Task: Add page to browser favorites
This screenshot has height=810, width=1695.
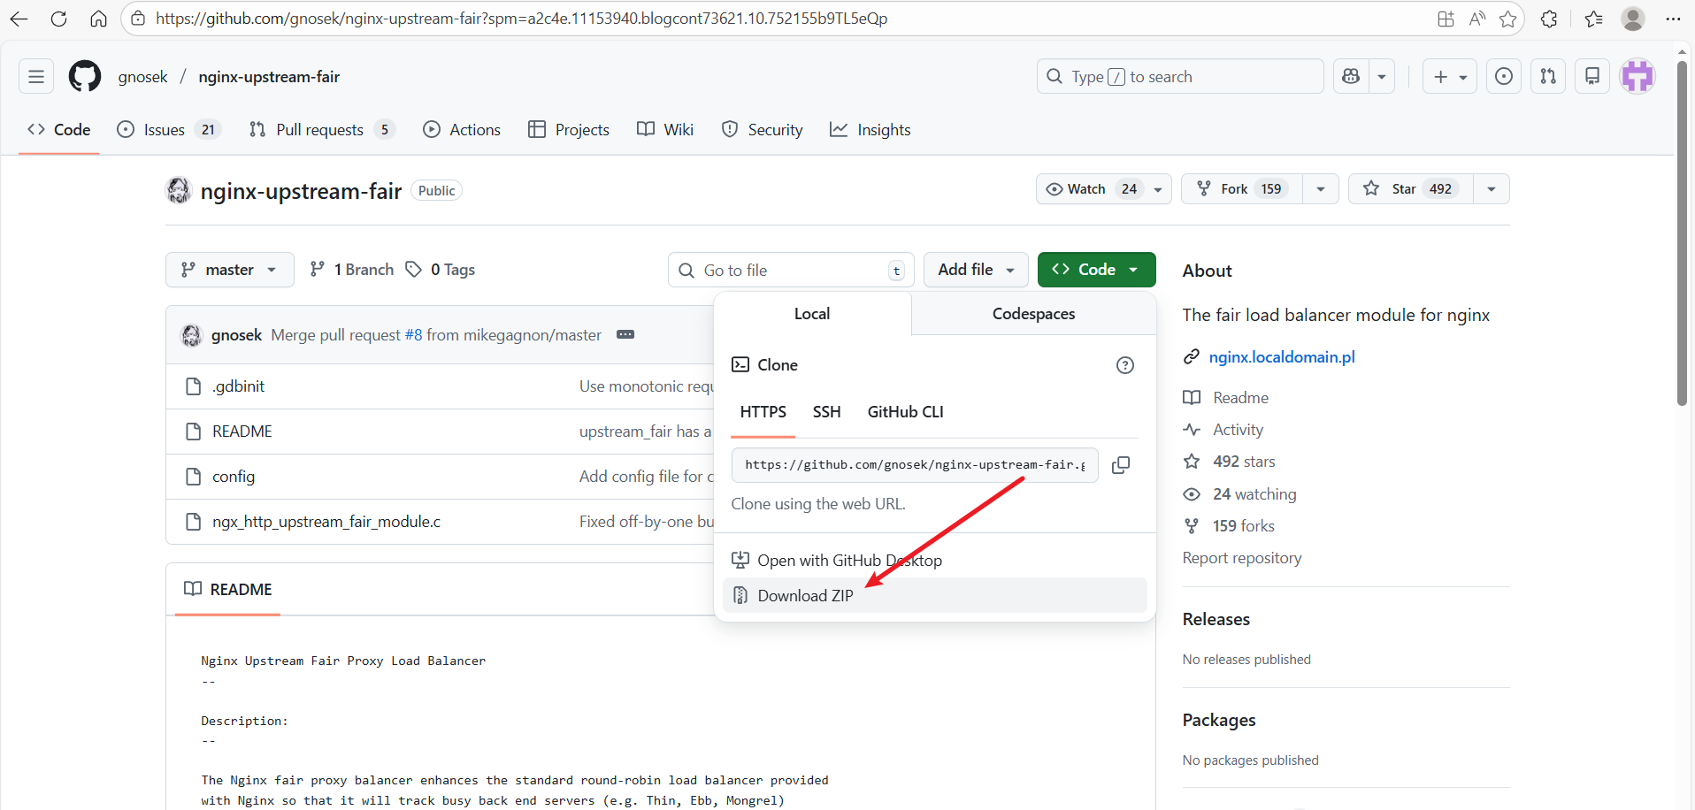Action: pyautogui.click(x=1507, y=19)
